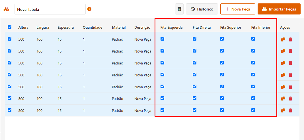Open the Histórico button
Screen dimensions: 304x140
coord(202,9)
